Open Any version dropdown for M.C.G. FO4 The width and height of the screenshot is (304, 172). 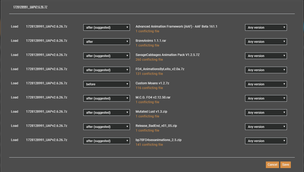(x=266, y=98)
